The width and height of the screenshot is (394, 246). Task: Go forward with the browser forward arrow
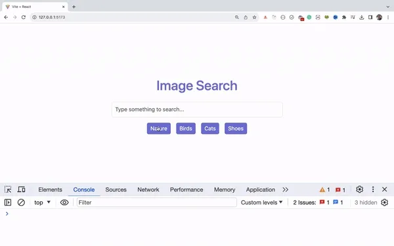click(15, 17)
